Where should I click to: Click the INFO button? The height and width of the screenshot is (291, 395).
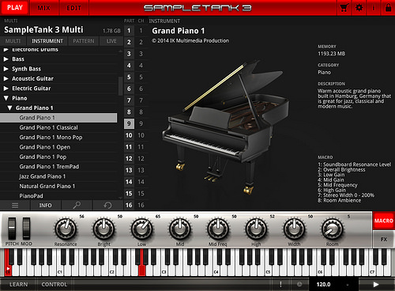click(46, 205)
